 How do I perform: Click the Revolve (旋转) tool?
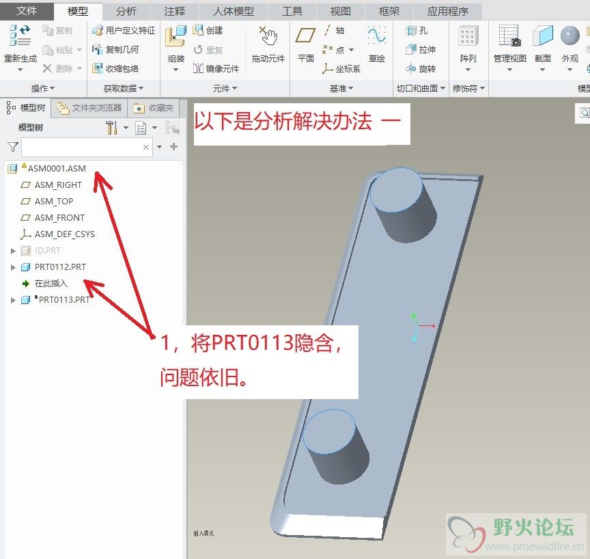(421, 68)
